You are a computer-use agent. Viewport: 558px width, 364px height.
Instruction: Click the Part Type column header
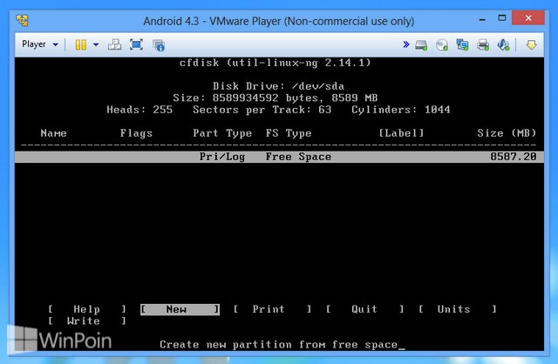222,133
